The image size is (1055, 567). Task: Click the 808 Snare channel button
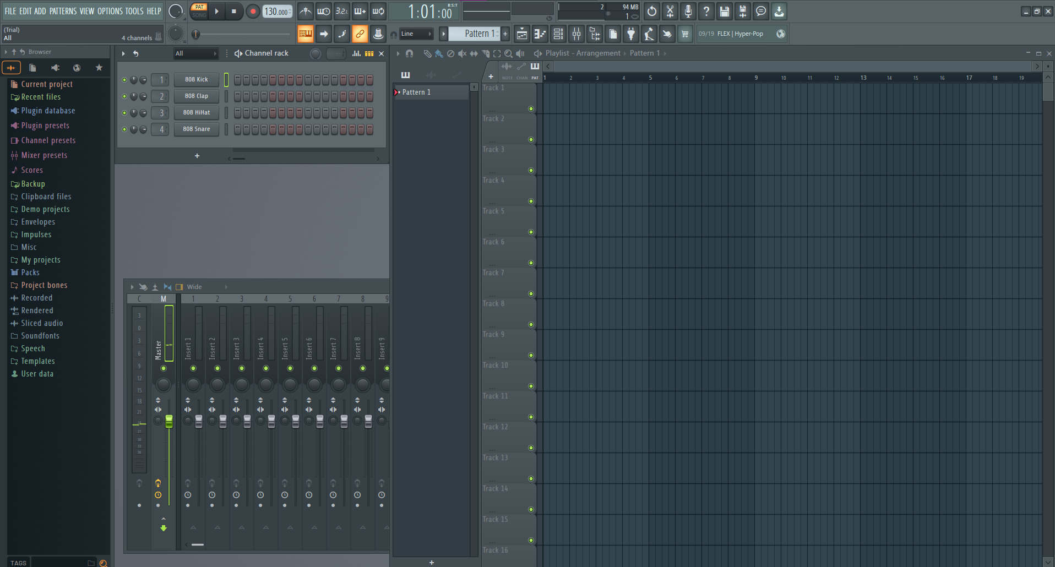197,129
